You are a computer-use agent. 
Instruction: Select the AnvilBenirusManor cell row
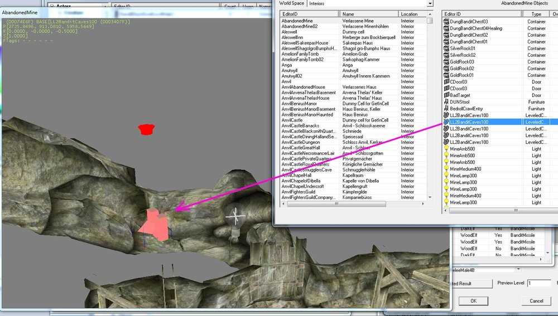353,104
